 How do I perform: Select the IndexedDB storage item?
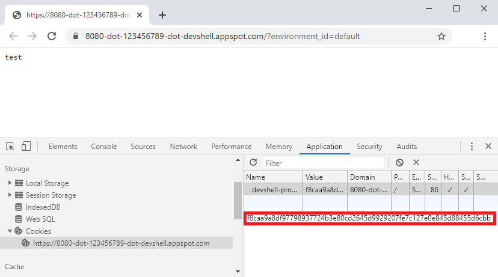point(43,207)
